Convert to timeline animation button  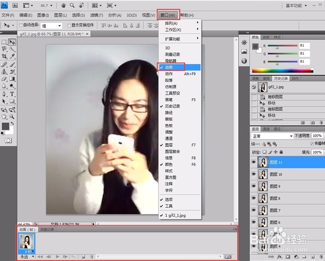tap(228, 257)
